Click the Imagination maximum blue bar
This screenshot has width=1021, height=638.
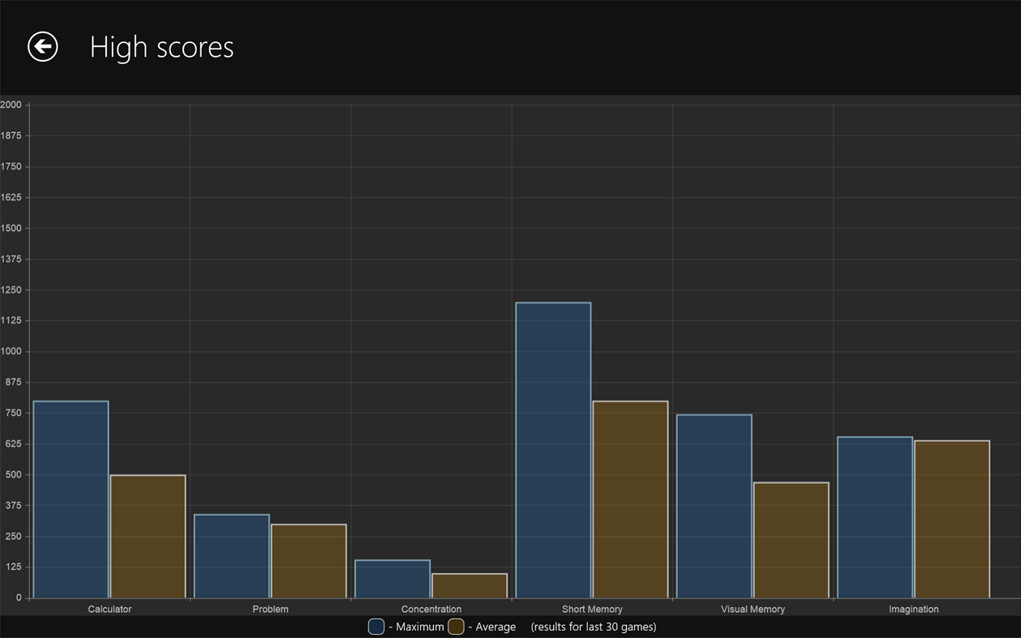[874, 517]
